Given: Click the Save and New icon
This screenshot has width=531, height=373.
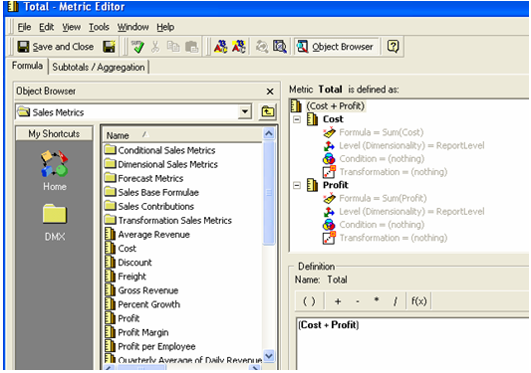Looking at the screenshot, I should pos(109,47).
